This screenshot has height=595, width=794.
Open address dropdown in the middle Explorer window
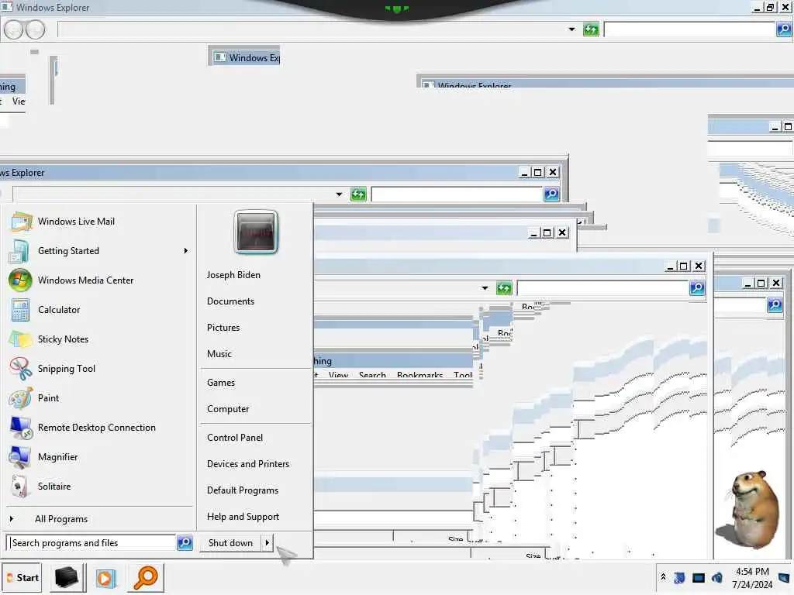tap(339, 194)
